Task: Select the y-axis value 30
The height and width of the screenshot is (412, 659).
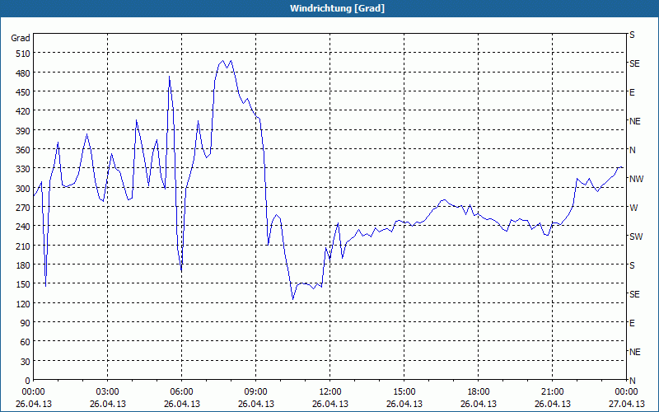Action: coord(25,362)
